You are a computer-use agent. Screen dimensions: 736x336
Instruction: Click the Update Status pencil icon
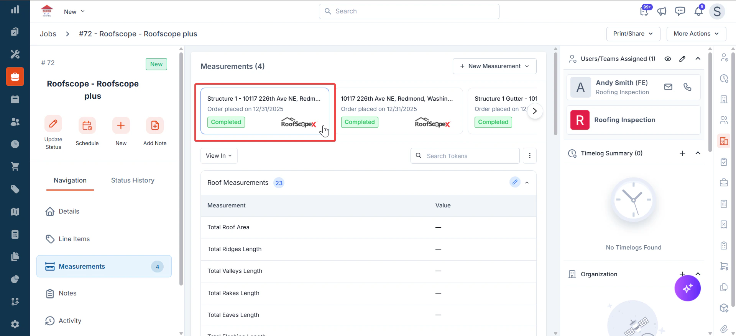(53, 124)
